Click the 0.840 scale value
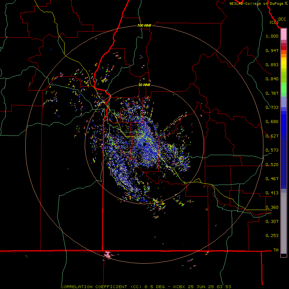This screenshot has width=289, height=289. point(272,79)
